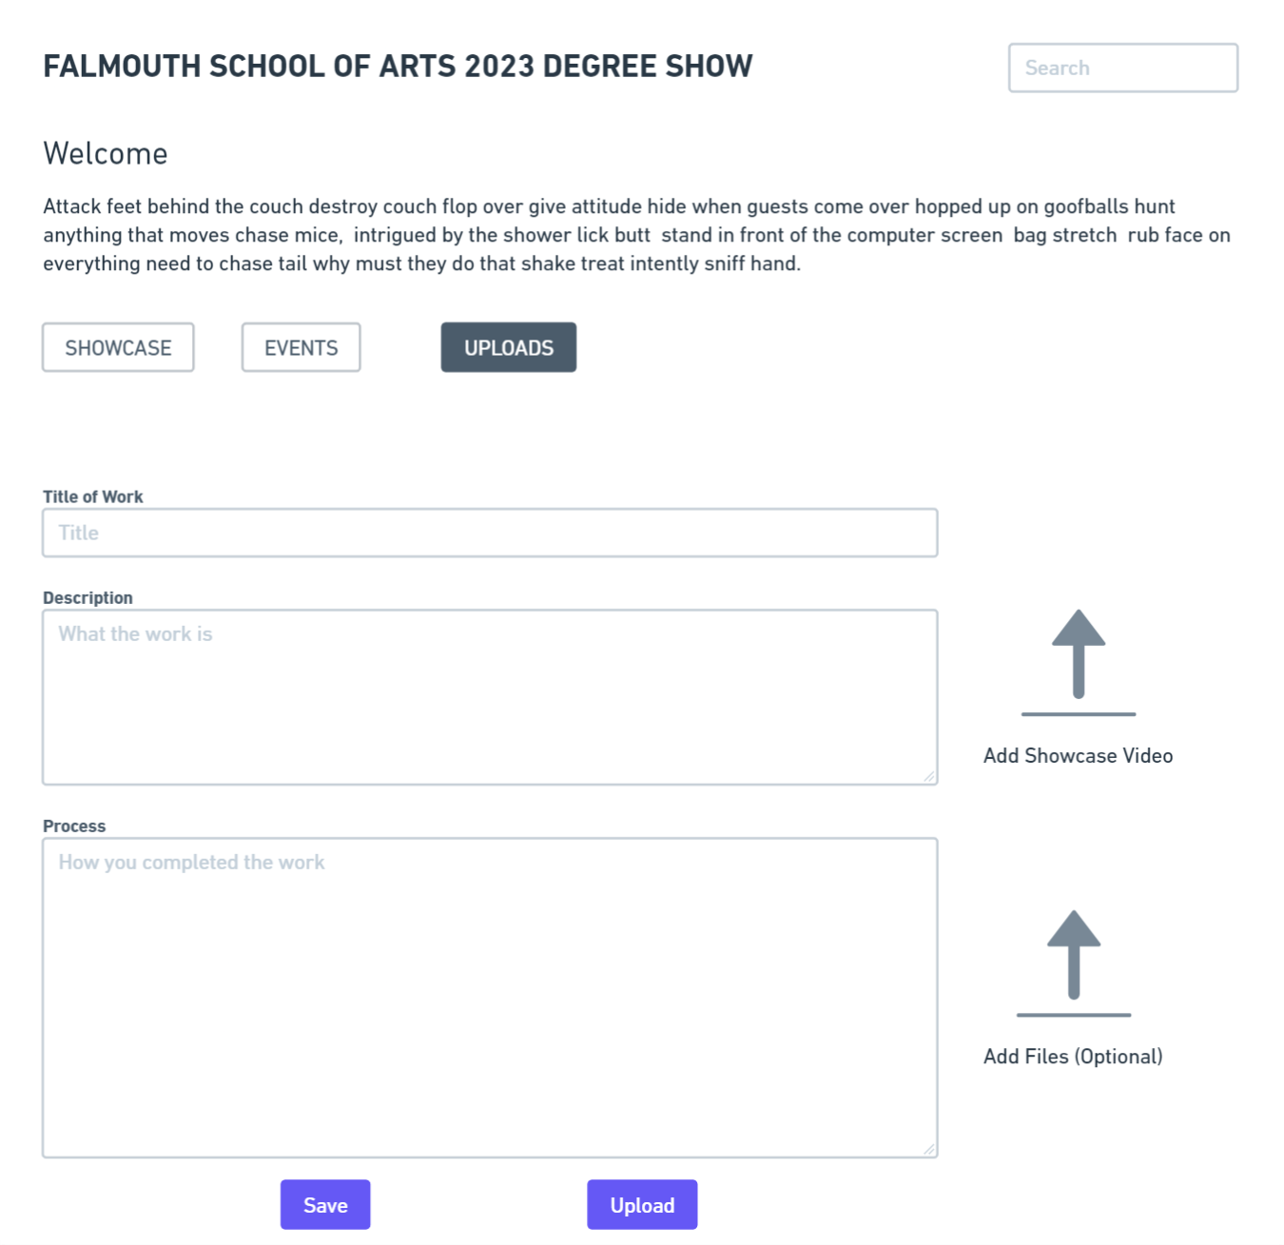Click the Falmouth School of Arts heading
The image size is (1284, 1245).
(398, 66)
